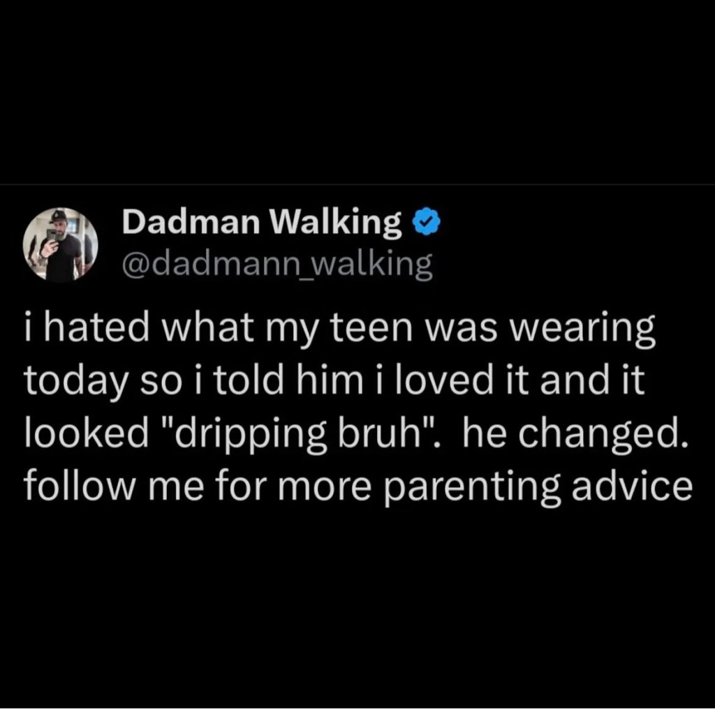Viewport: 715px width, 712px height.
Task: Open the Dadman Walking profile picture
Action: point(60,245)
